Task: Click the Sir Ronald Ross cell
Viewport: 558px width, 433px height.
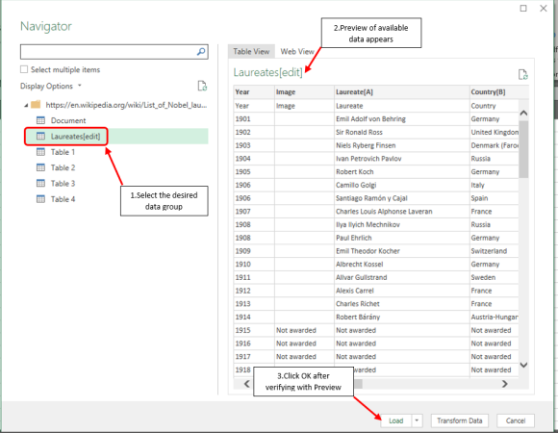Action: (x=402, y=132)
